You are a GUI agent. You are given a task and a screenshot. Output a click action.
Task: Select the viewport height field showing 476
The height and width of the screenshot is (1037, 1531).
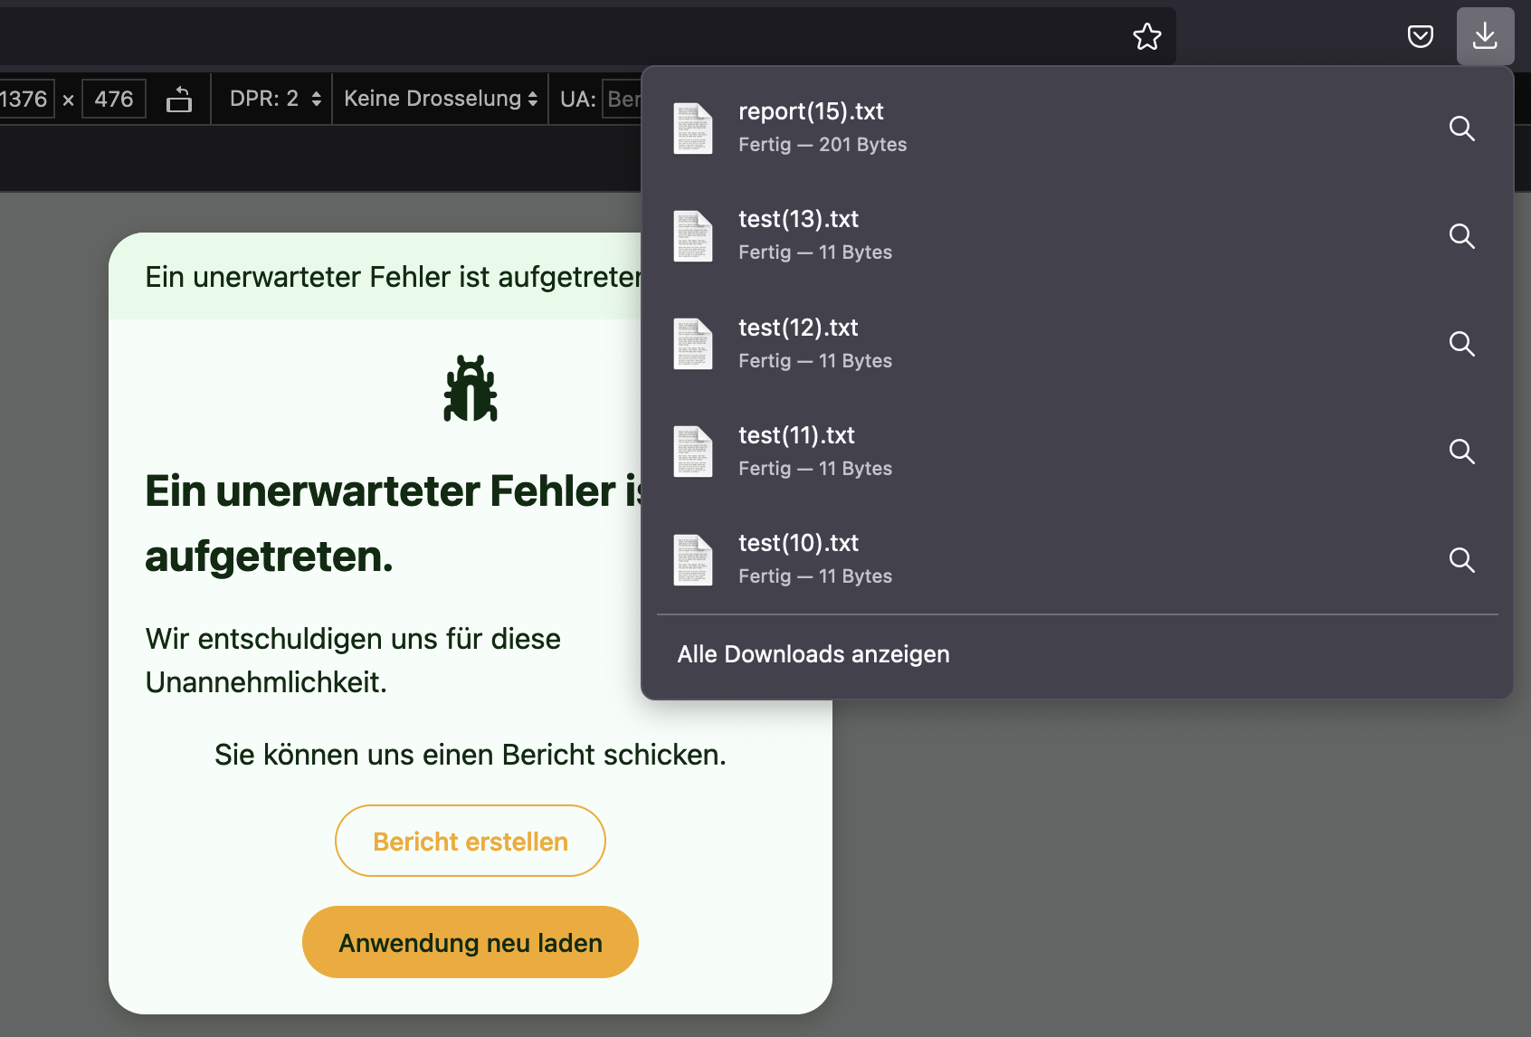tap(113, 99)
